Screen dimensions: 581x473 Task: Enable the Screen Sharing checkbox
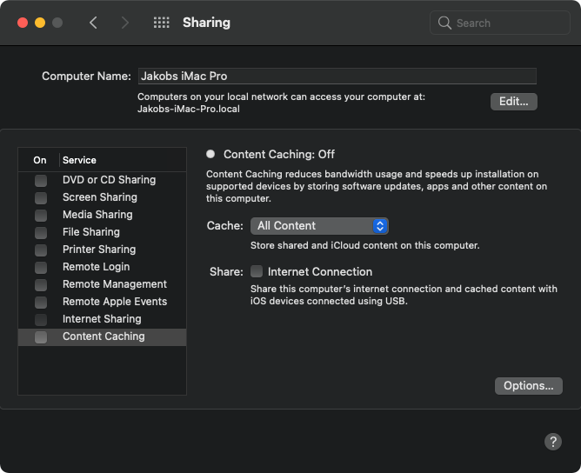[41, 197]
